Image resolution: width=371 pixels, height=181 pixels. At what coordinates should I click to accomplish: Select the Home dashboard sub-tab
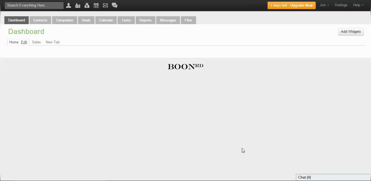point(14,42)
